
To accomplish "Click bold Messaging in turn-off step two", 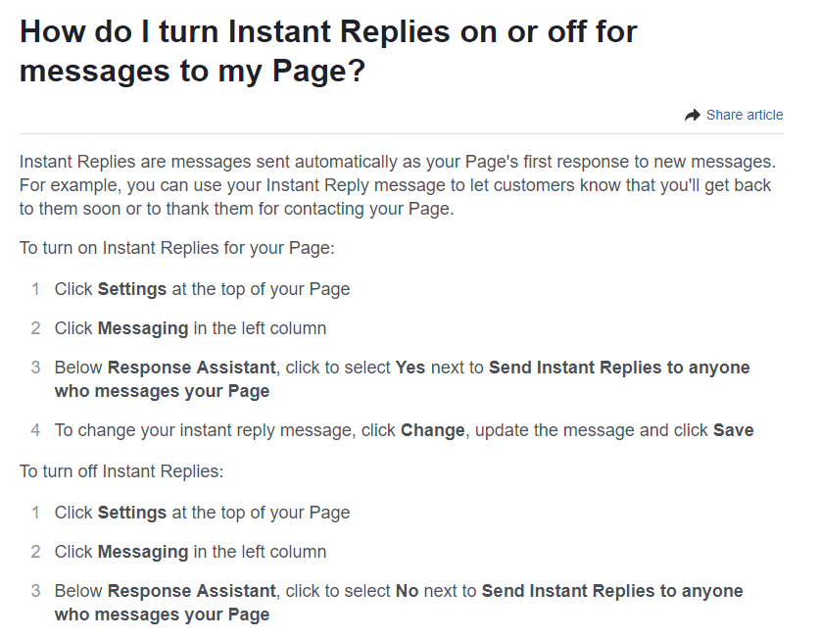I will 143,553.
